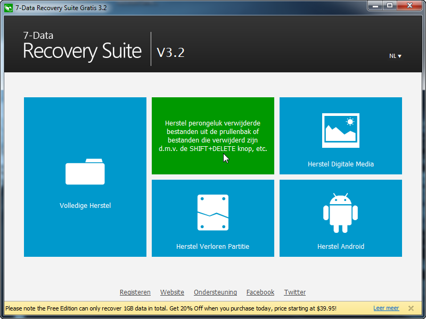Select the Herstel Verloren Partitie label
The image size is (426, 319).
click(x=212, y=247)
